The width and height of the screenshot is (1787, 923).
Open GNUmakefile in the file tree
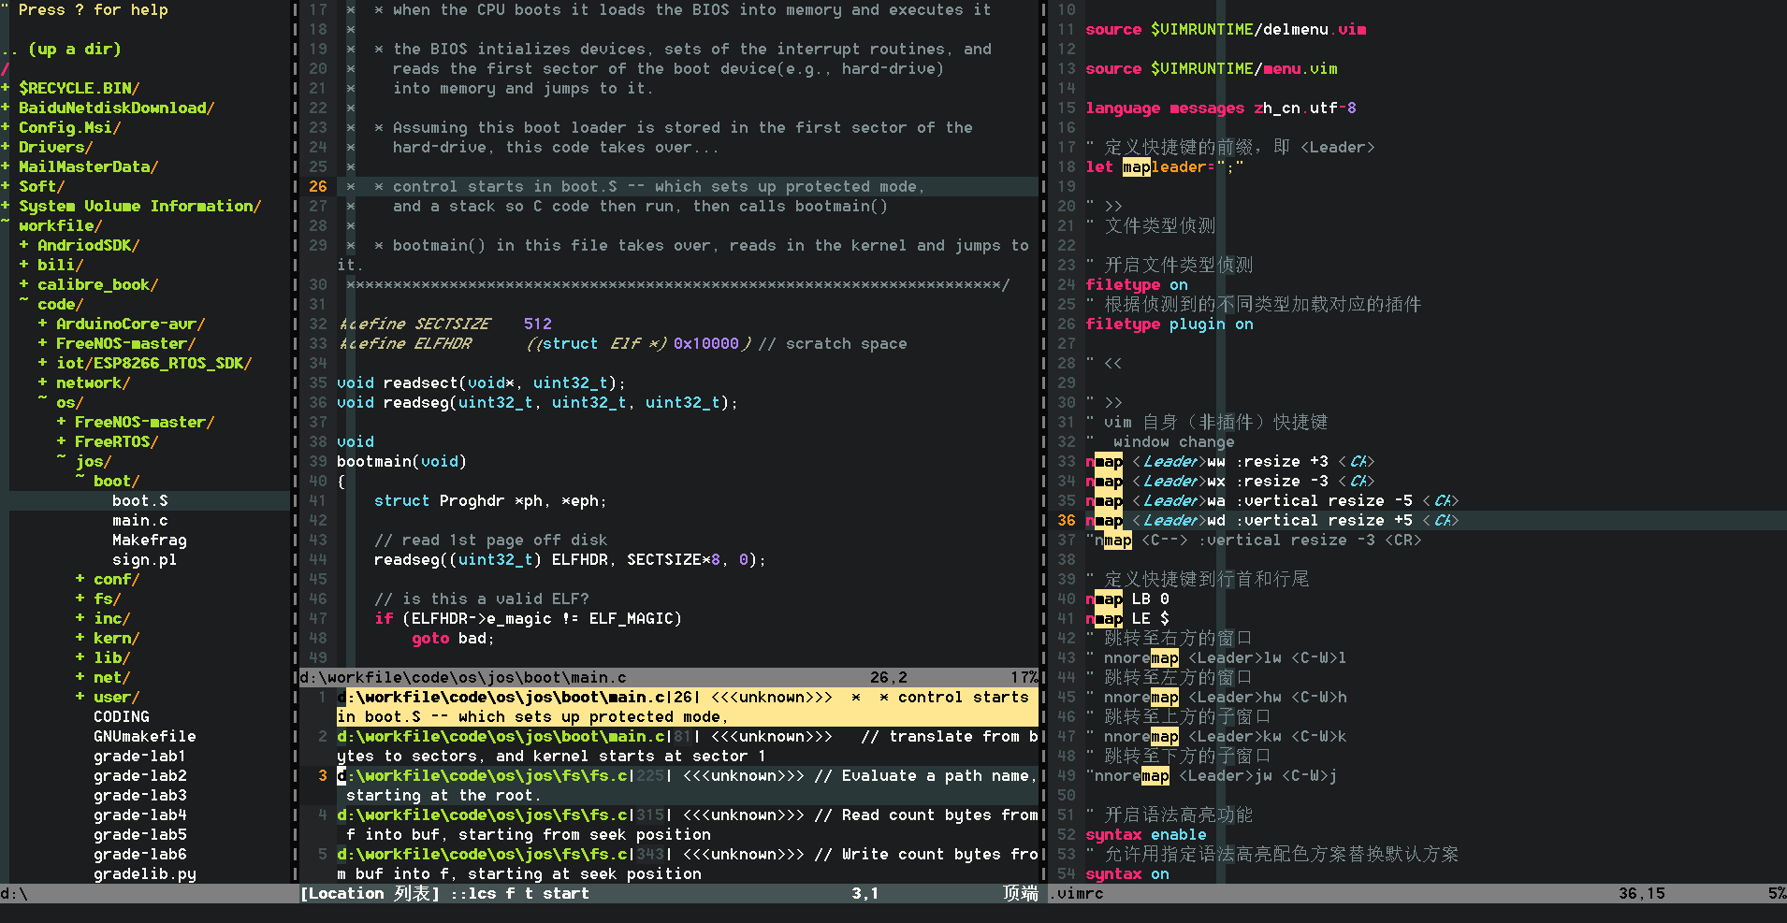[144, 736]
